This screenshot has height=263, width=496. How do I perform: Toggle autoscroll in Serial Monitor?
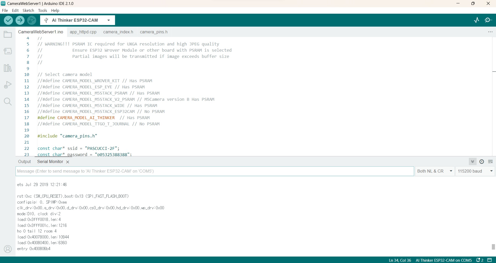pos(473,162)
